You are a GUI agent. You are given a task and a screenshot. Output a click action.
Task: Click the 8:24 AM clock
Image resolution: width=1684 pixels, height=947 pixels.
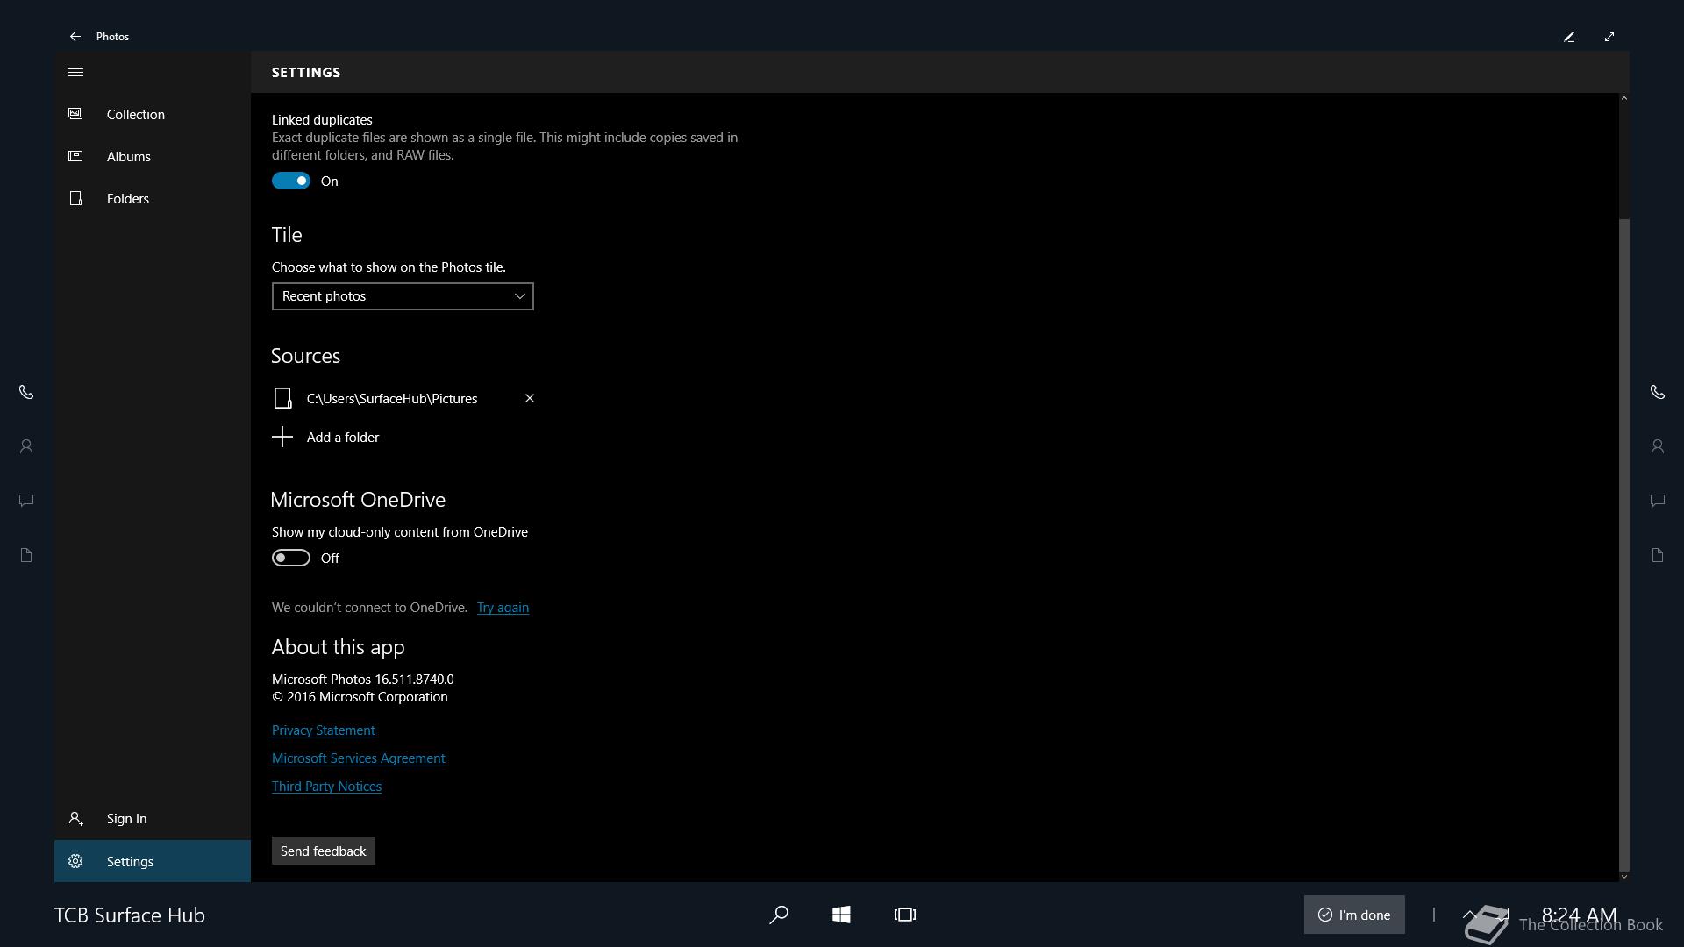pyautogui.click(x=1579, y=915)
